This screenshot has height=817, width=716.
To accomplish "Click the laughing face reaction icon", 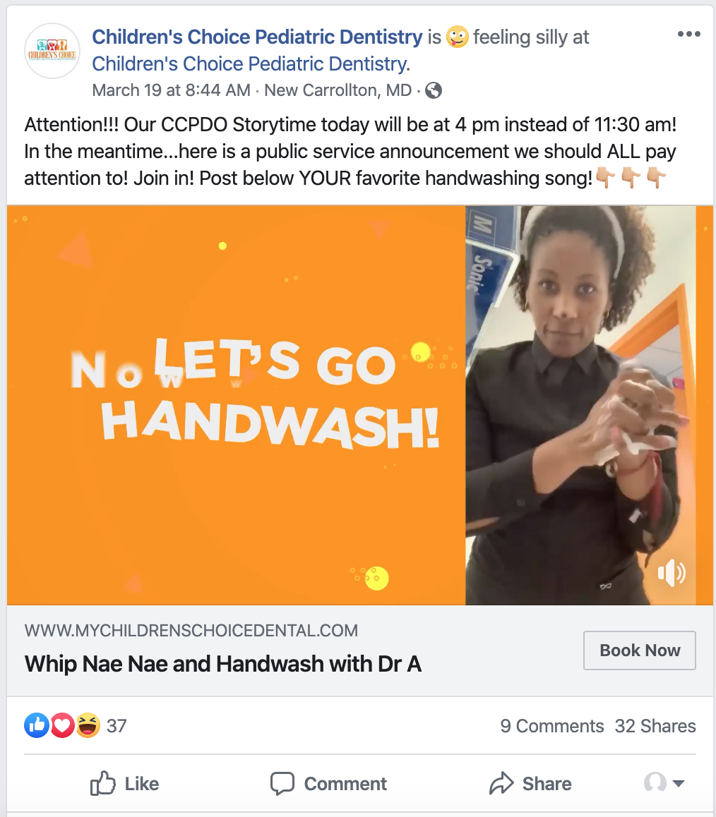I will (88, 725).
